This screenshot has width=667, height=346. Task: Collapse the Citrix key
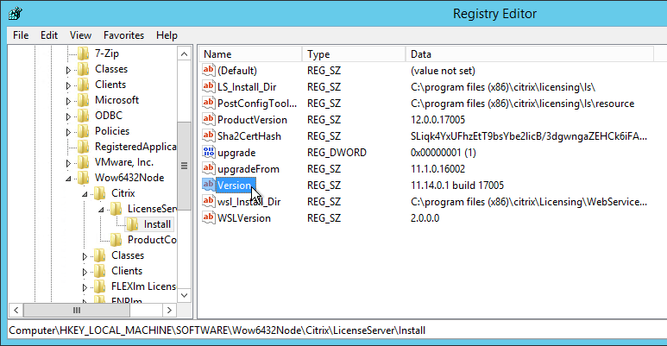(85, 194)
